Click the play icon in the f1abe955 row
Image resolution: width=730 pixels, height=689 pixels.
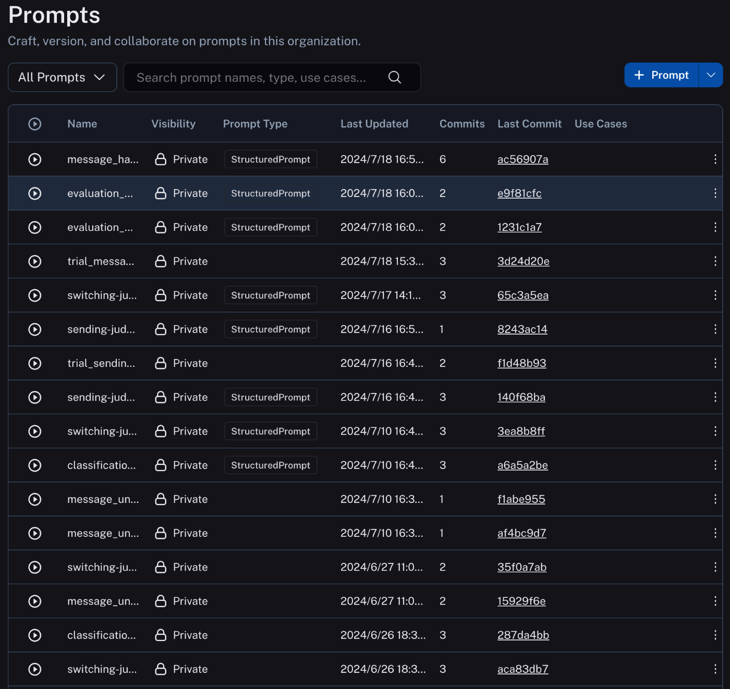click(x=35, y=499)
